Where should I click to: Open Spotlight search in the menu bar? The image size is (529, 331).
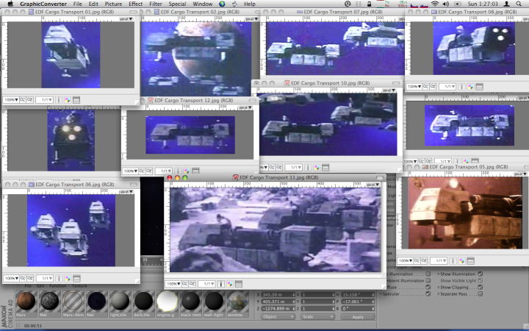pos(519,4)
